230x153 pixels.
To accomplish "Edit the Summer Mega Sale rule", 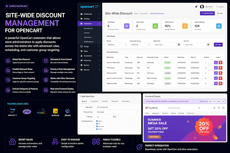I will click(x=216, y=62).
